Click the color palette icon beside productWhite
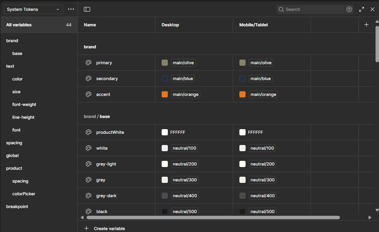Screen dimensions: 379x232 [88, 132]
